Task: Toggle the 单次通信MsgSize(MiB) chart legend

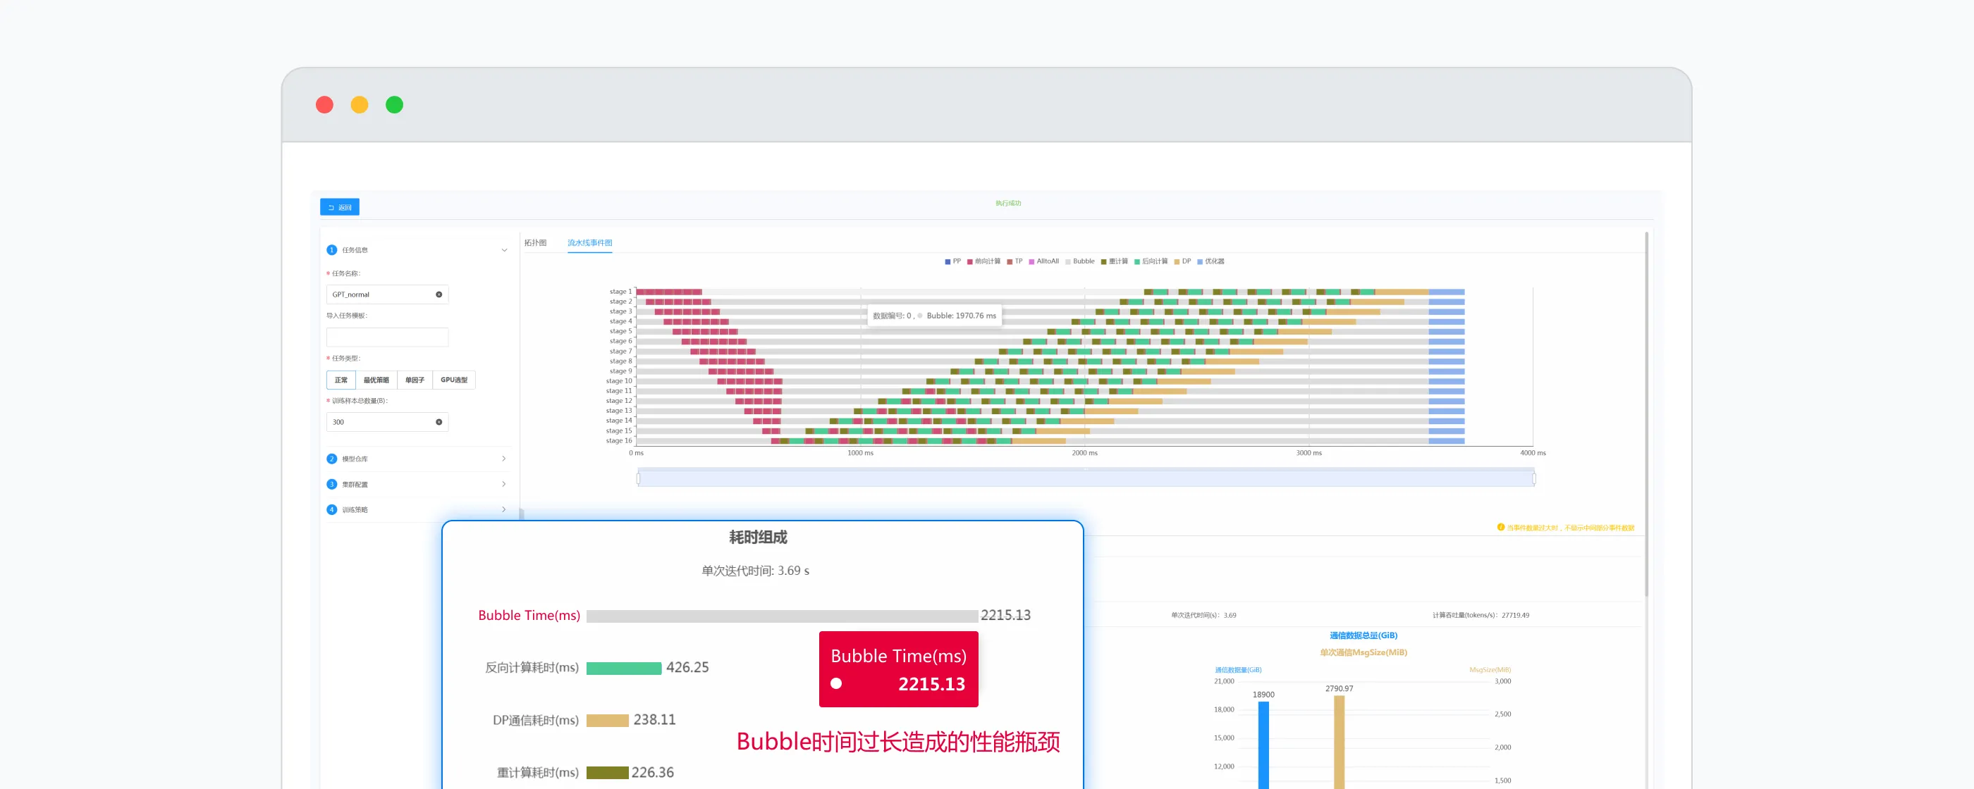Action: pyautogui.click(x=1363, y=652)
